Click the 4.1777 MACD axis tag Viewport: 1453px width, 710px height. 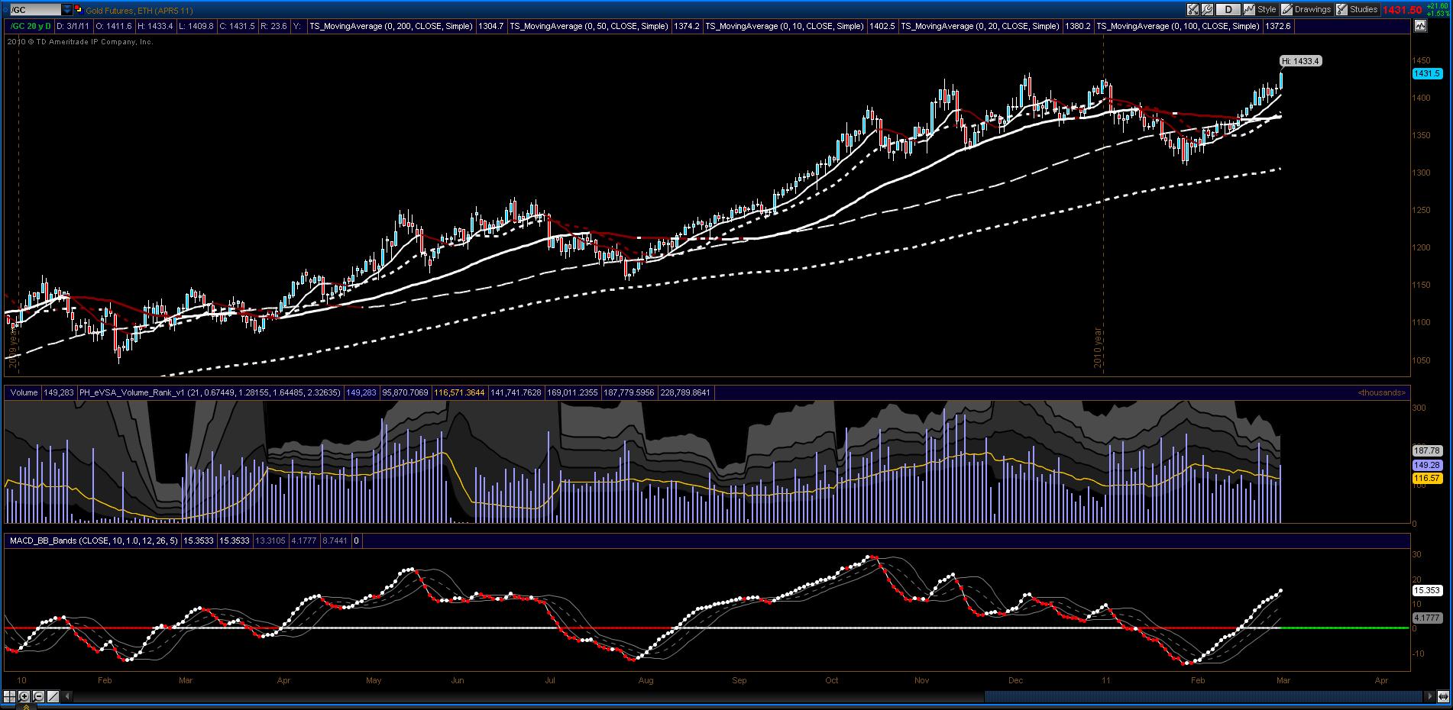point(1427,618)
